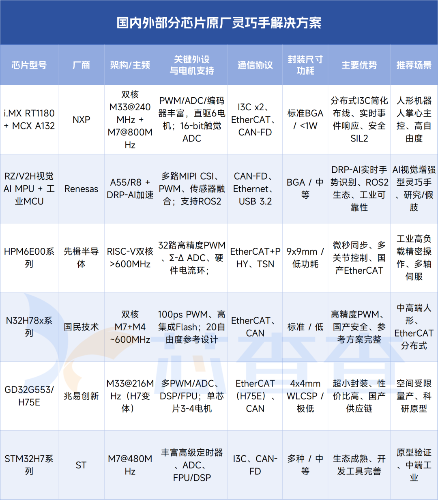The height and width of the screenshot is (500, 438).
Task: Select the STM32H7系列 cell
Action: (29, 465)
